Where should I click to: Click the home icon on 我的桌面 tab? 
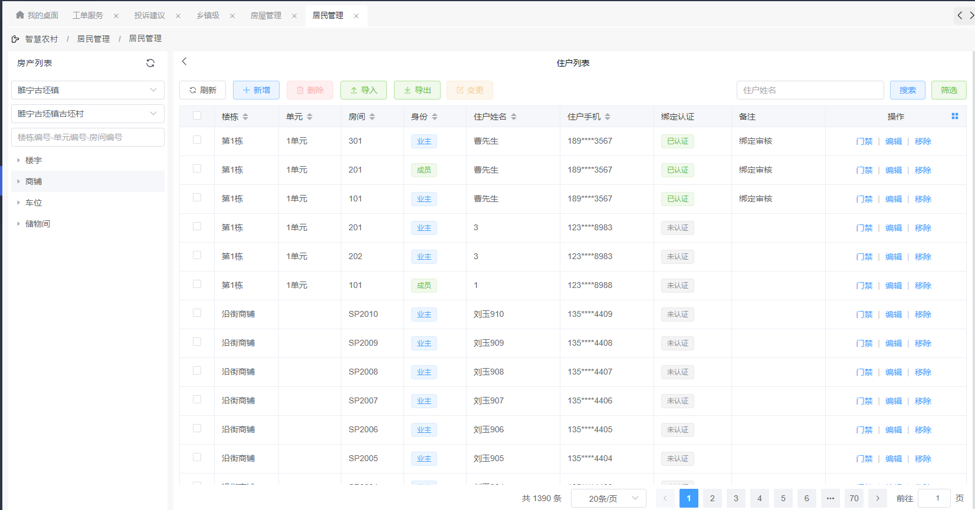[x=20, y=15]
